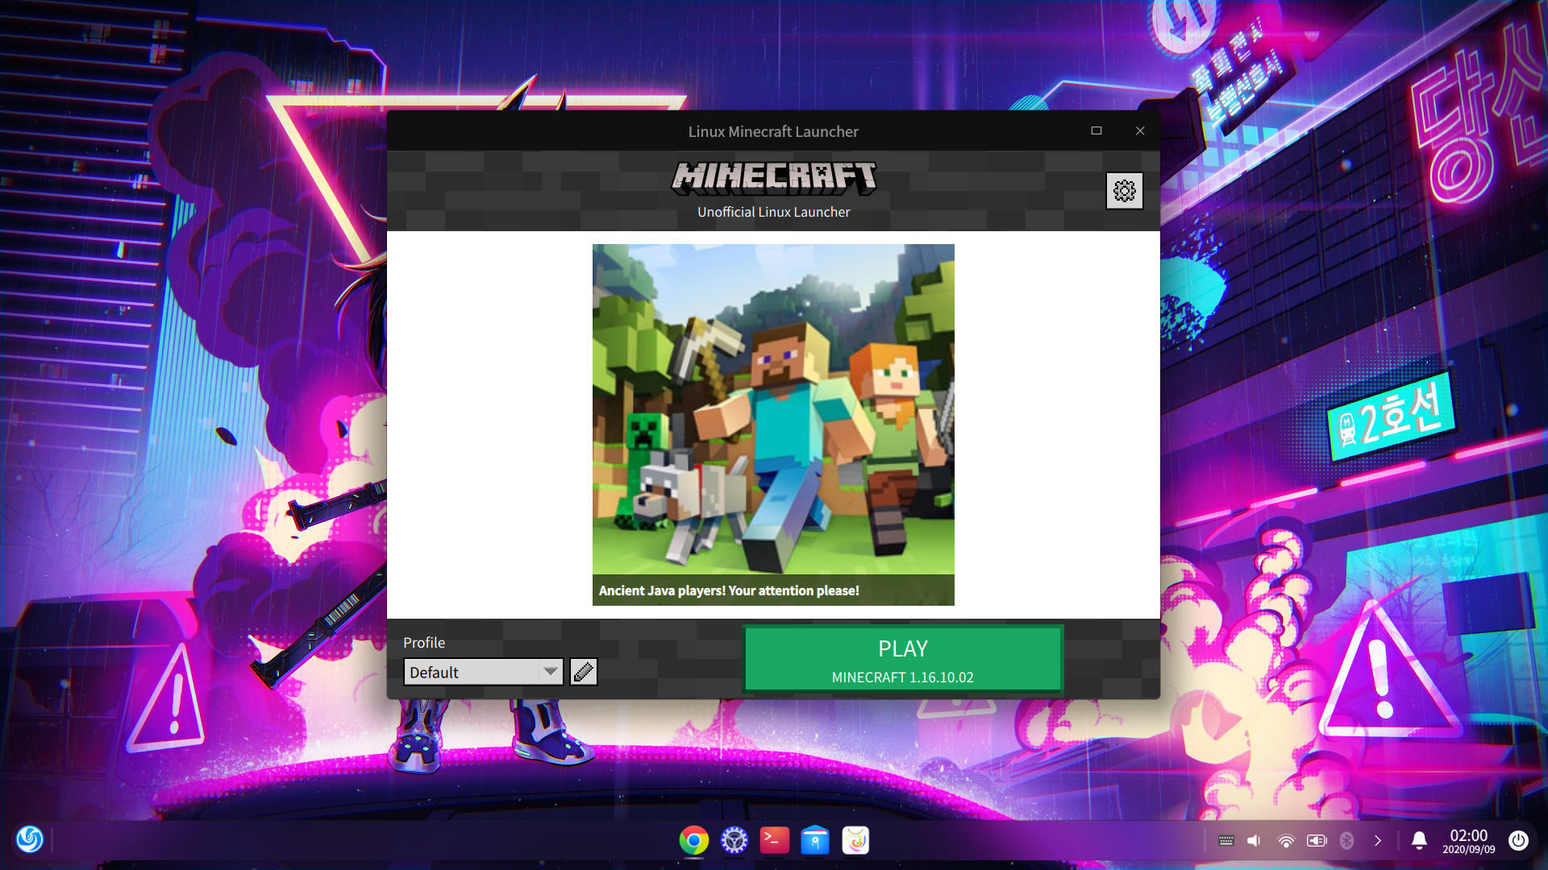The height and width of the screenshot is (870, 1548).
Task: Open the Wi-Fi network tray icon
Action: coord(1286,840)
